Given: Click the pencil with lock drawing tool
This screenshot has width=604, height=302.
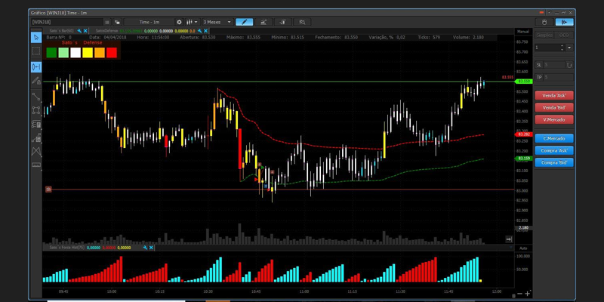Looking at the screenshot, I should tap(36, 81).
